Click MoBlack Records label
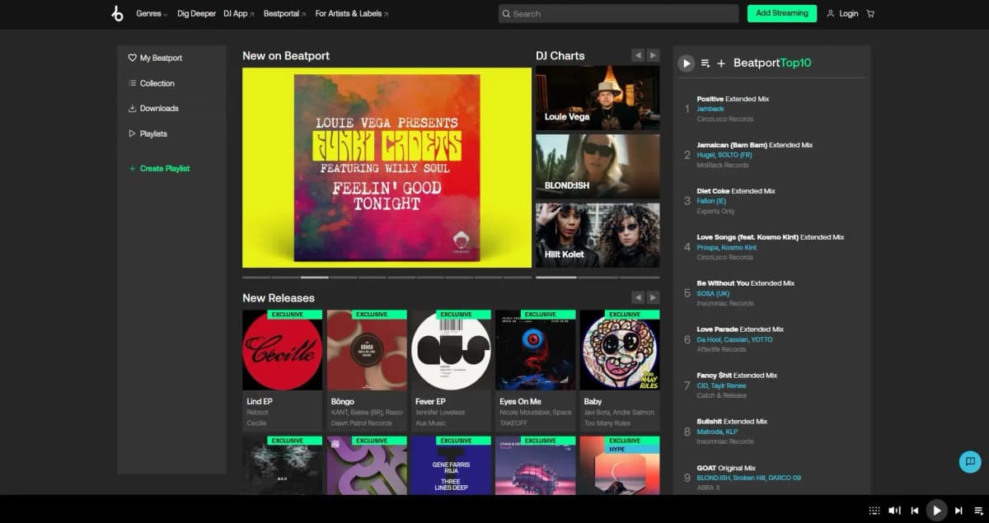 click(723, 165)
